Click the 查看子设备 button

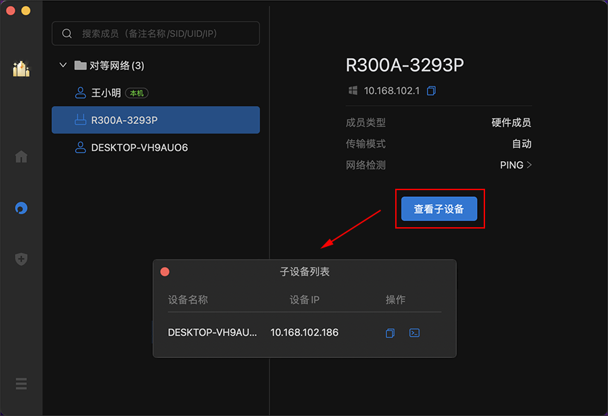coord(439,209)
